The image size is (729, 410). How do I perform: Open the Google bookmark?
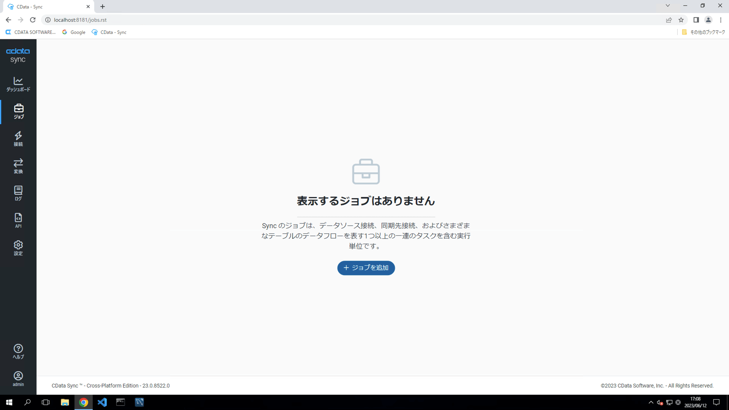[74, 32]
